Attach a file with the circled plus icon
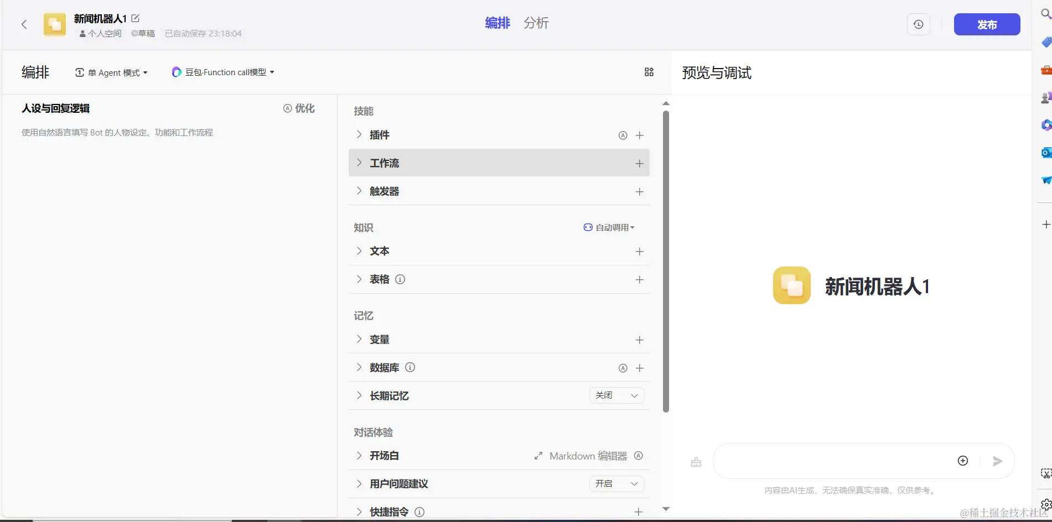Screen dimensions: 1052x522 (963, 461)
